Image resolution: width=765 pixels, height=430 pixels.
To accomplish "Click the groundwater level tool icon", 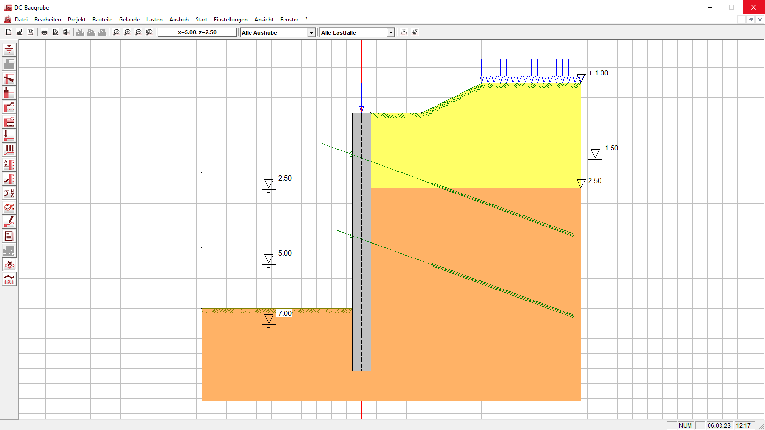I will 9,50.
